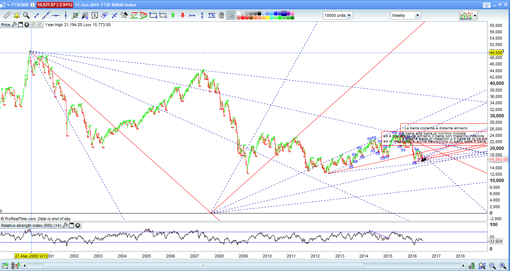510x271 pixels.
Task: Click the scrollbar left arrow
Action: click(24, 265)
